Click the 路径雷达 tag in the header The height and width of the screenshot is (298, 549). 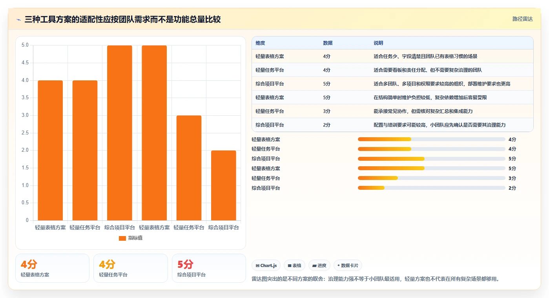click(x=522, y=19)
